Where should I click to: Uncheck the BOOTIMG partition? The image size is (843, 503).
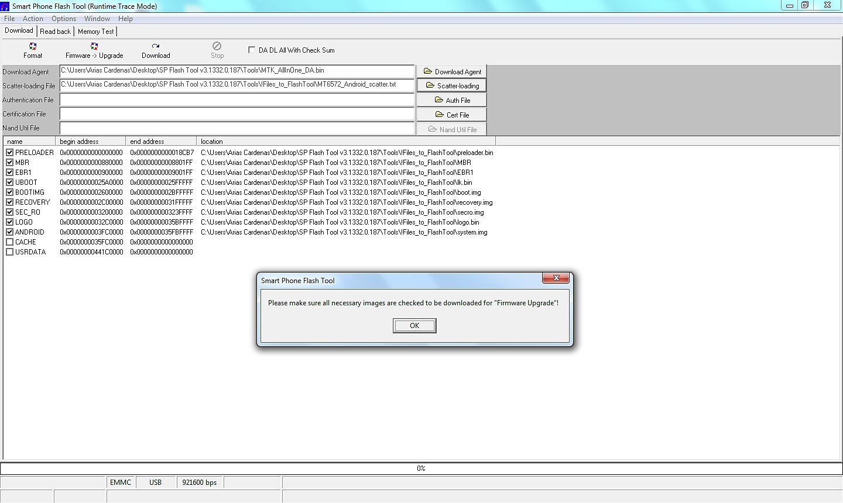(x=9, y=192)
